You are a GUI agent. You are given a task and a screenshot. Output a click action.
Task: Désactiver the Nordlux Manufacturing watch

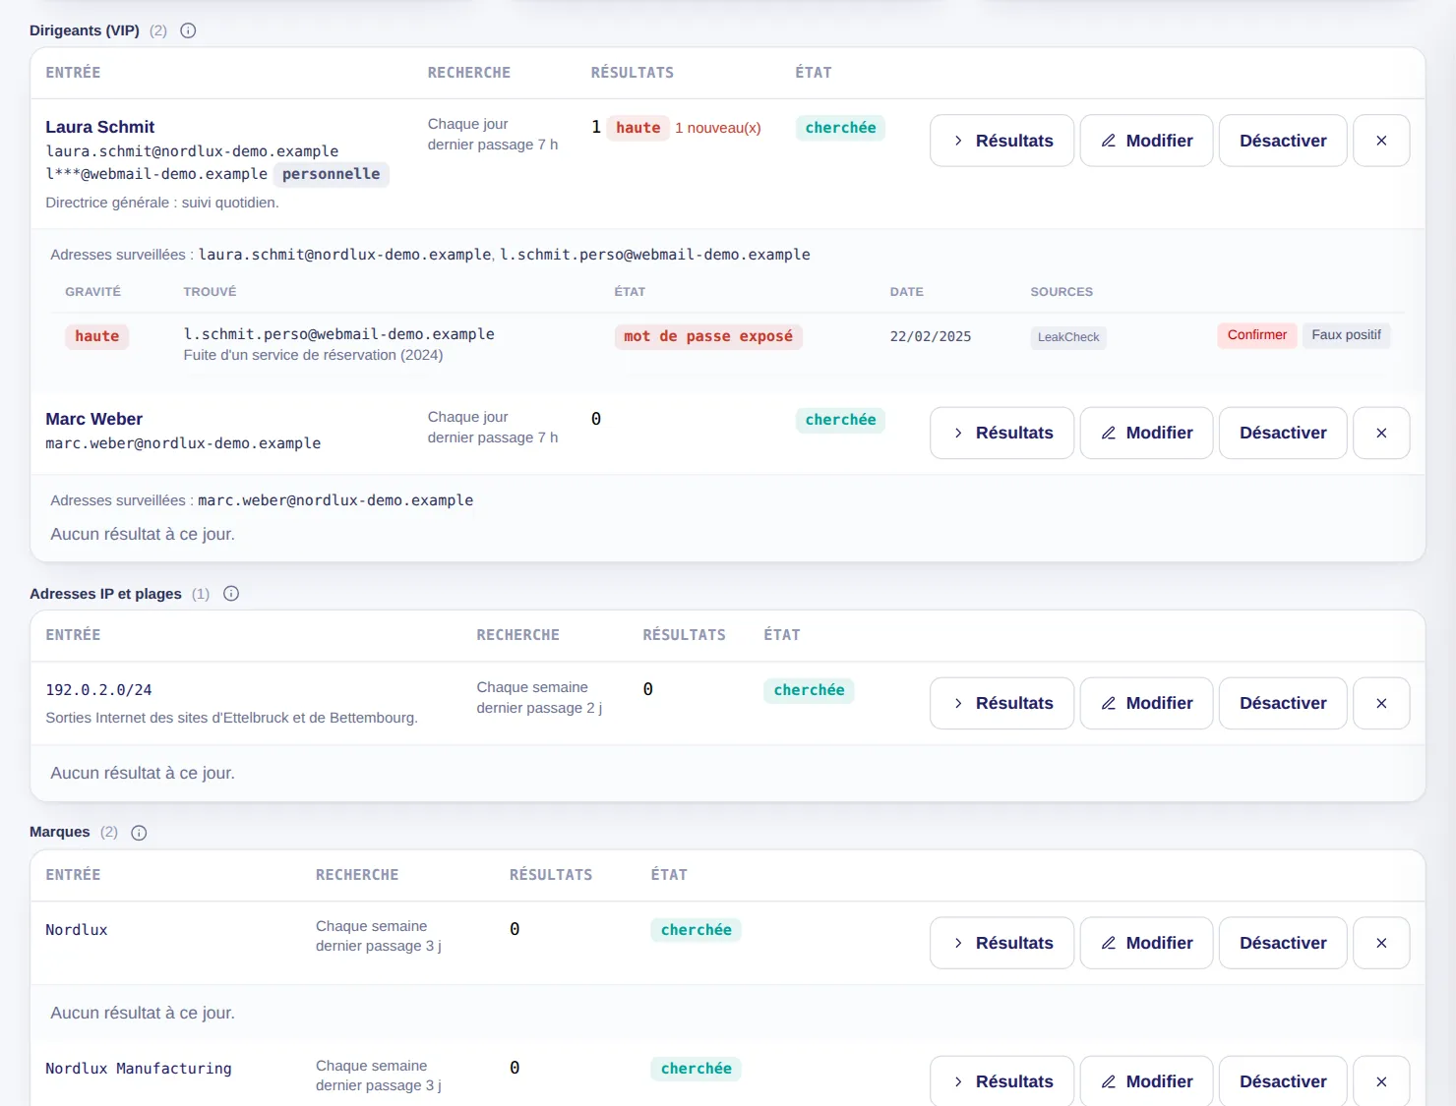[x=1283, y=1080]
